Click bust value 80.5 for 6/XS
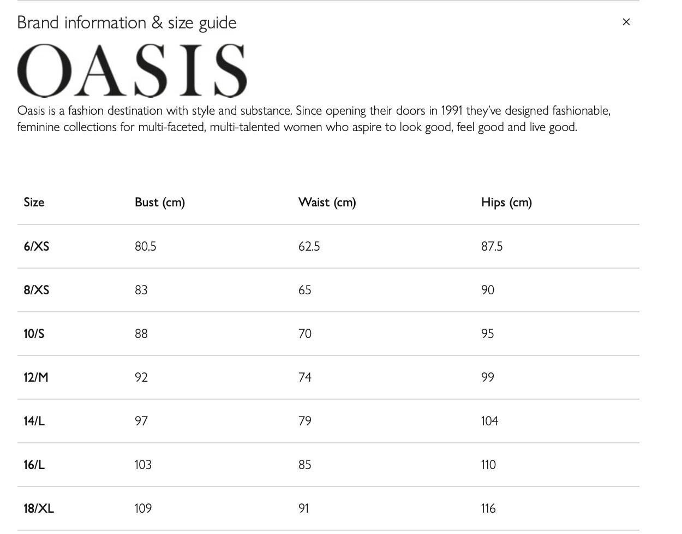Viewport: 682px width, 534px height. 145,246
